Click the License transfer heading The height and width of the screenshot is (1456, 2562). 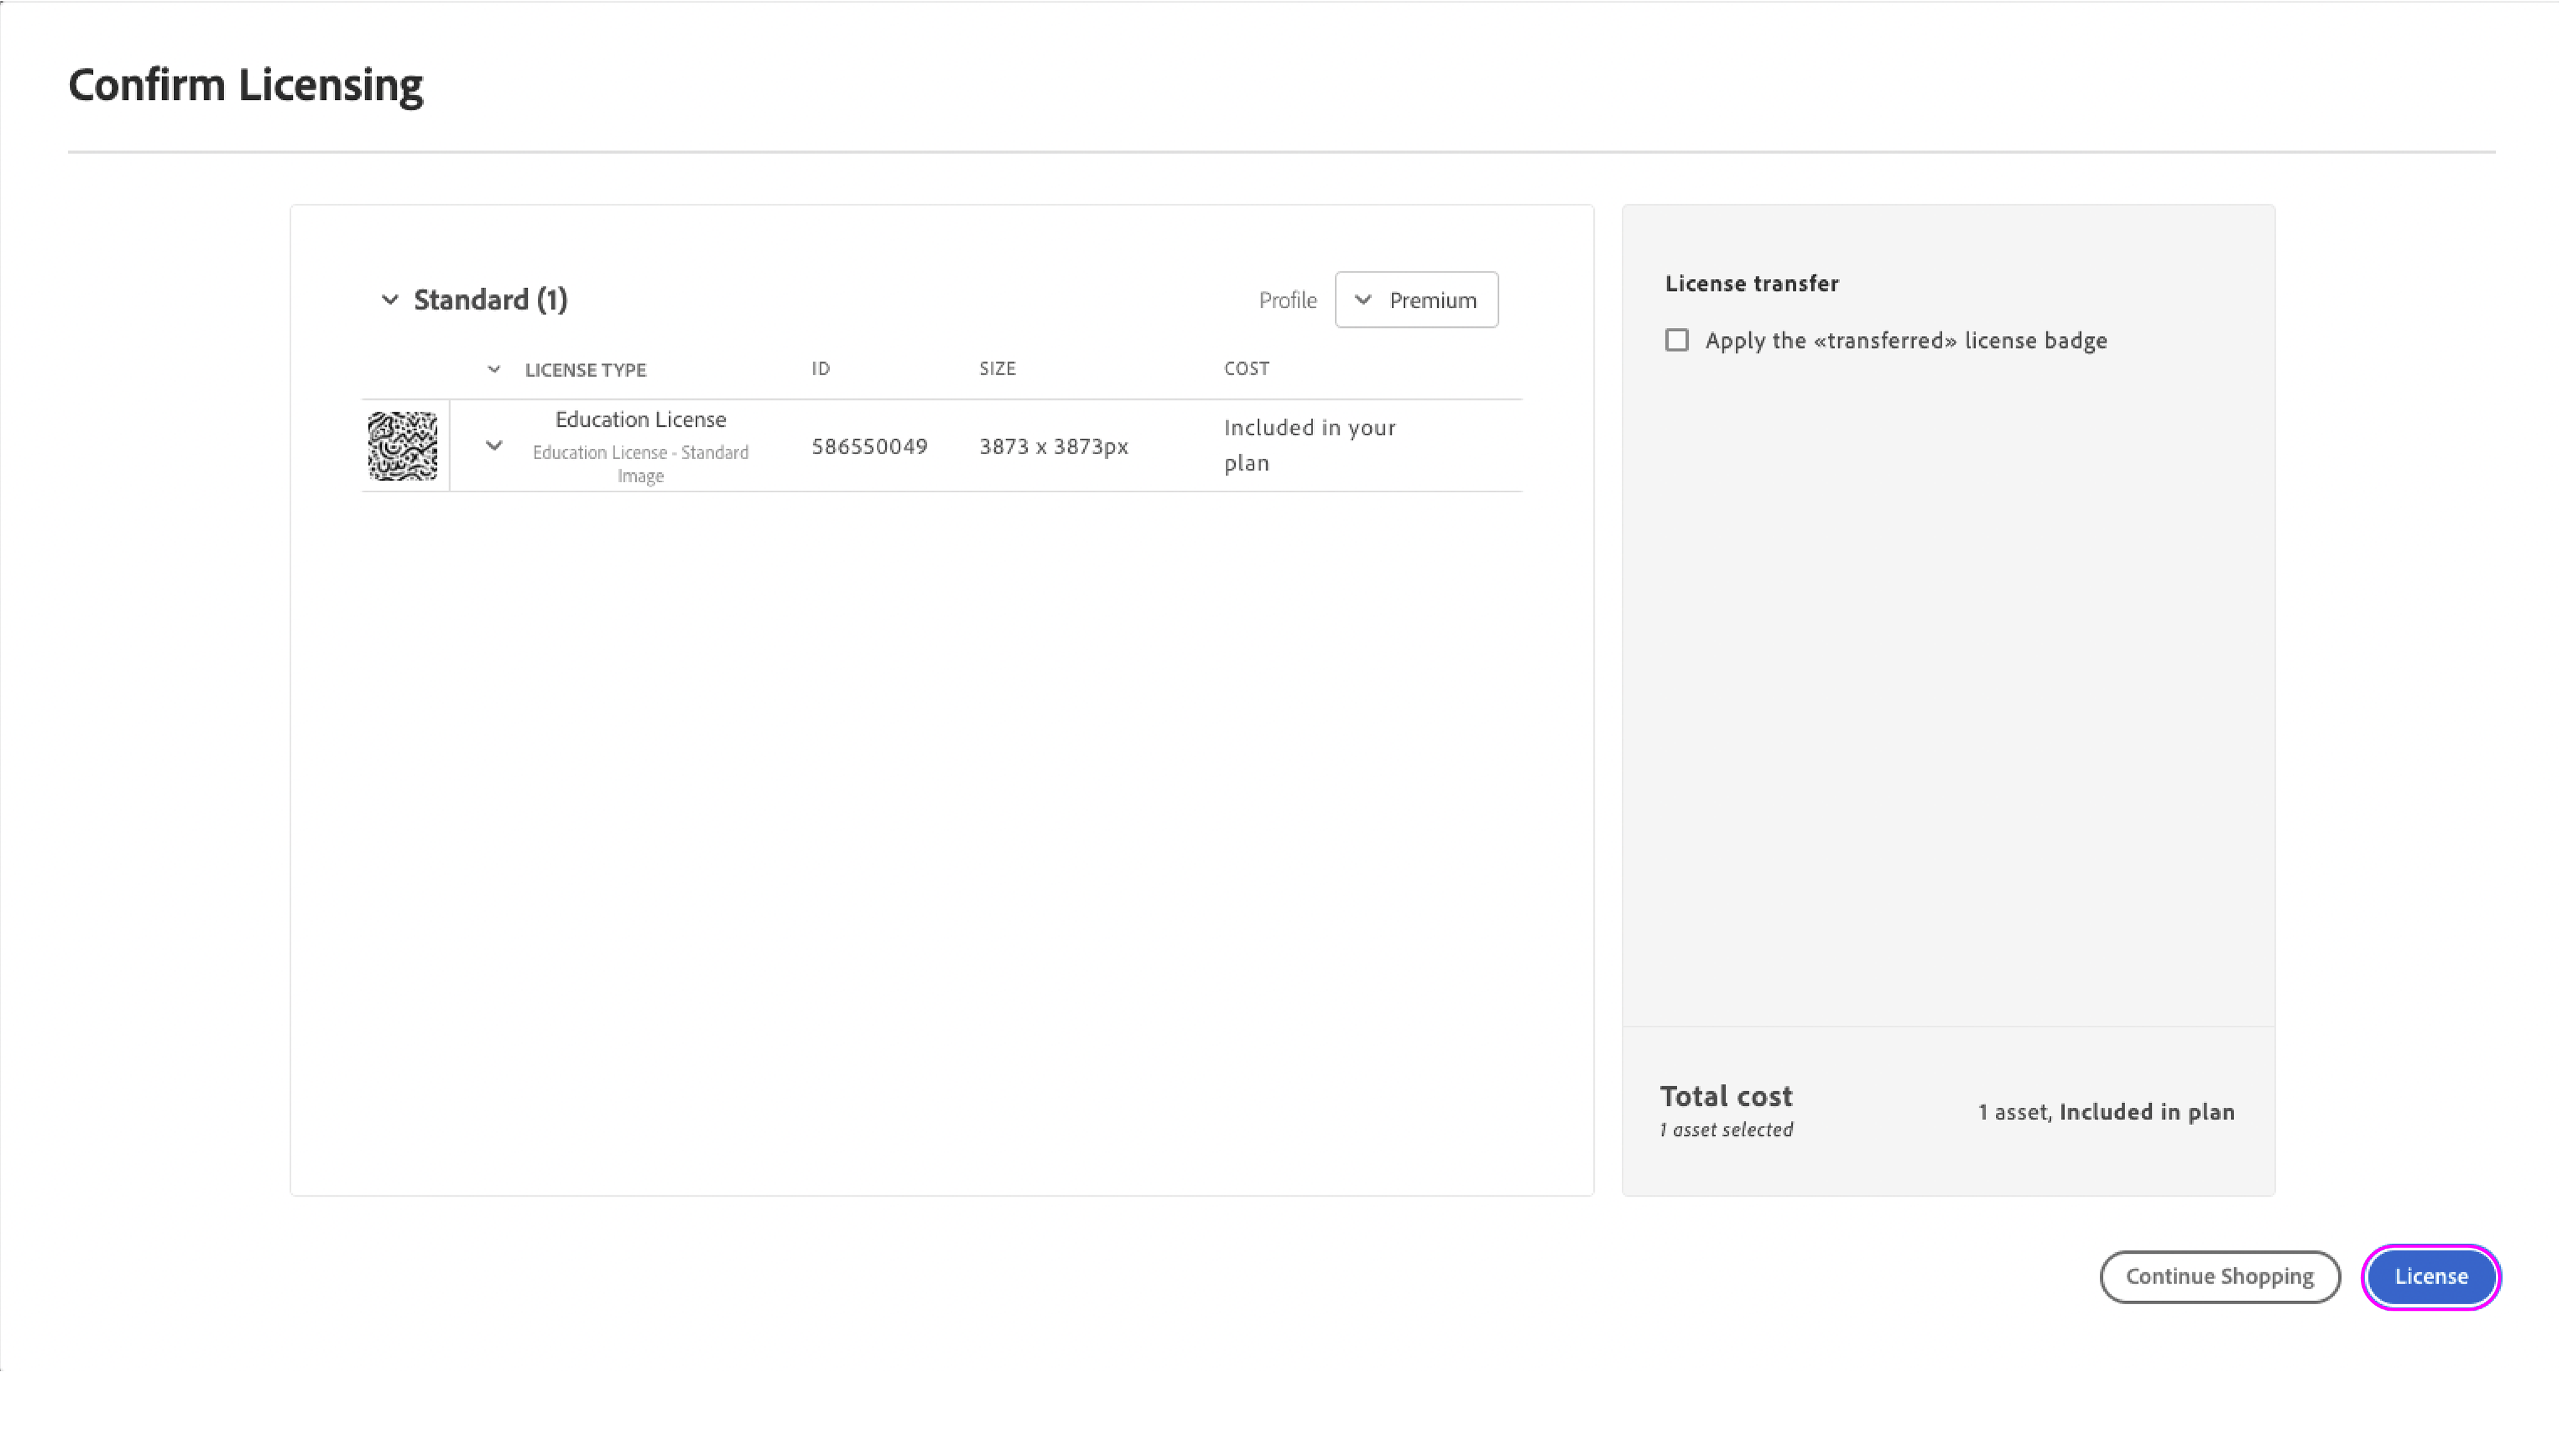point(1751,283)
